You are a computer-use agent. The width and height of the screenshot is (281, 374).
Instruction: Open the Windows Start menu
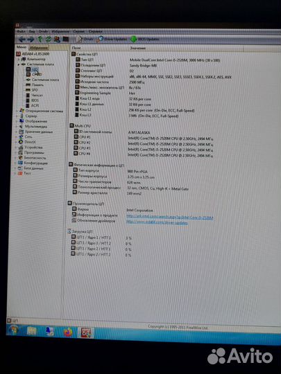click(14, 330)
